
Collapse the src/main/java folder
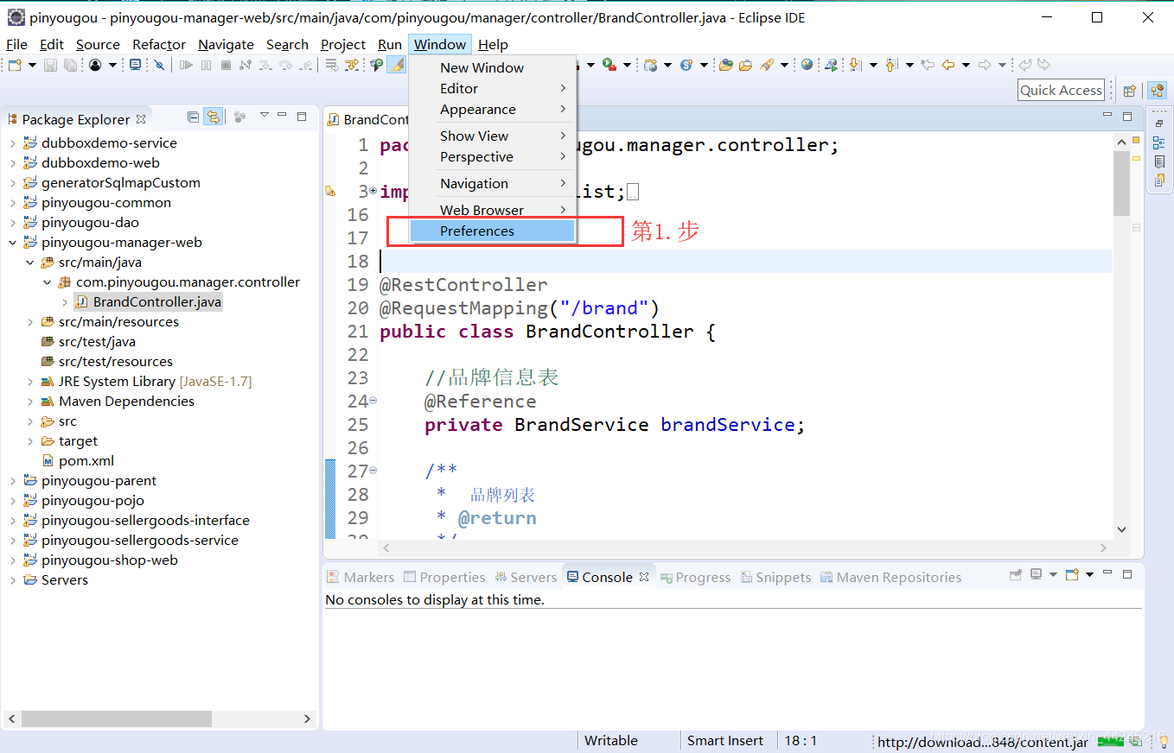(x=30, y=263)
